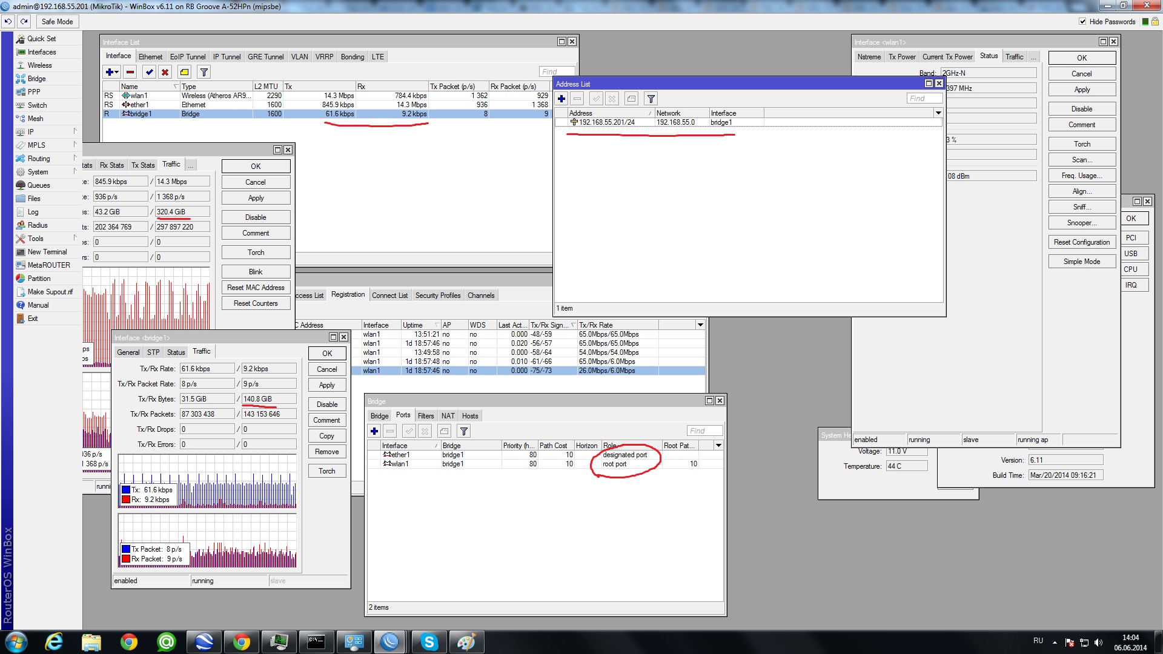
Task: Click enable checkmark icon in Interface List
Action: [150, 72]
